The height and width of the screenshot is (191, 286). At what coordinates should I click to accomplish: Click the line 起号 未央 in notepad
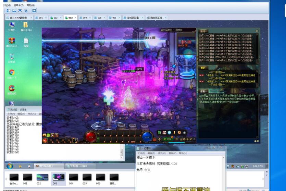(x=144, y=170)
